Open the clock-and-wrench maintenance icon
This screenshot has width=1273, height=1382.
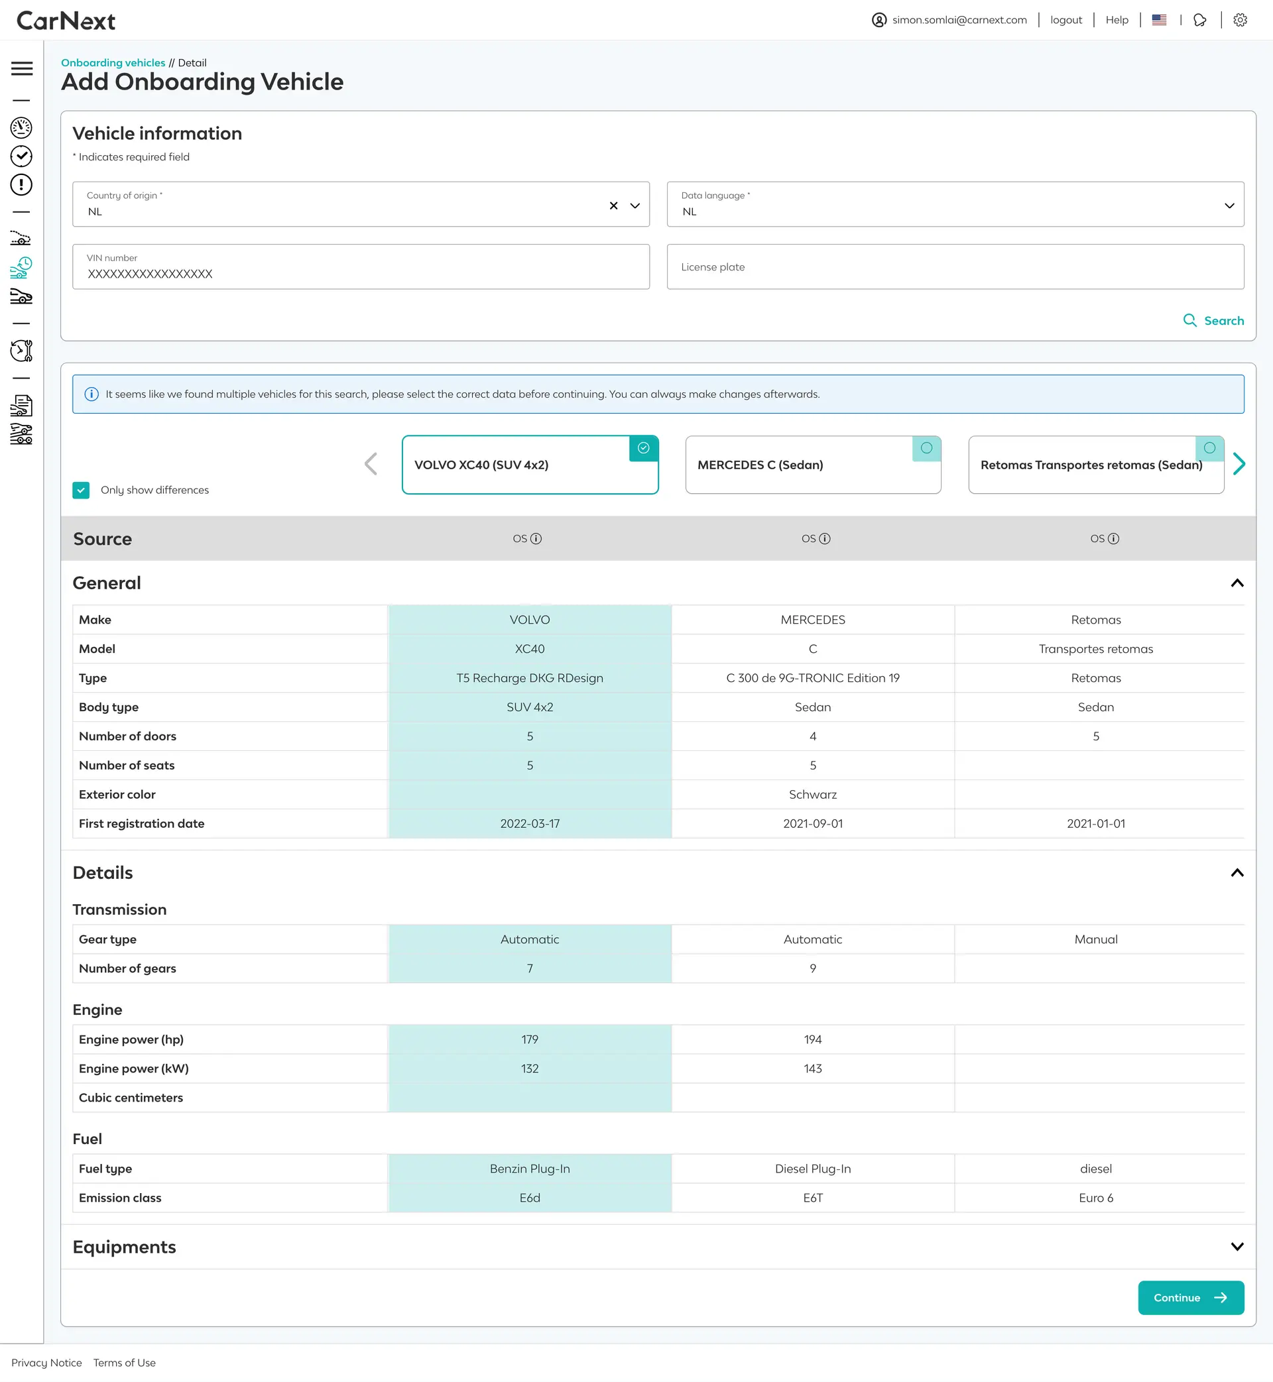[21, 351]
